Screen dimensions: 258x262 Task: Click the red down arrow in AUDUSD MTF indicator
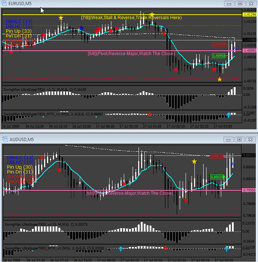[165, 248]
